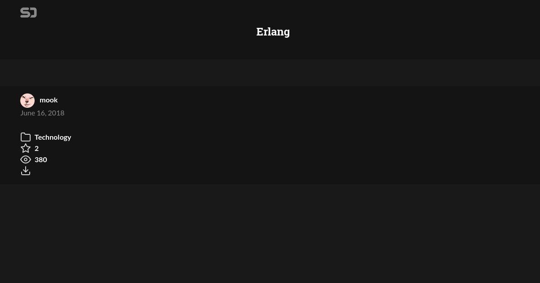
Task: Open the Speaker Deck logo home link
Action: (28, 13)
